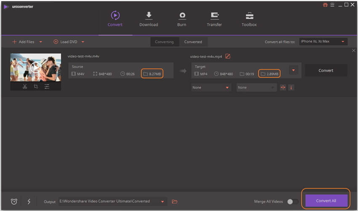Toggle Merge All Videos switch
Image resolution: width=358 pixels, height=211 pixels.
click(293, 202)
